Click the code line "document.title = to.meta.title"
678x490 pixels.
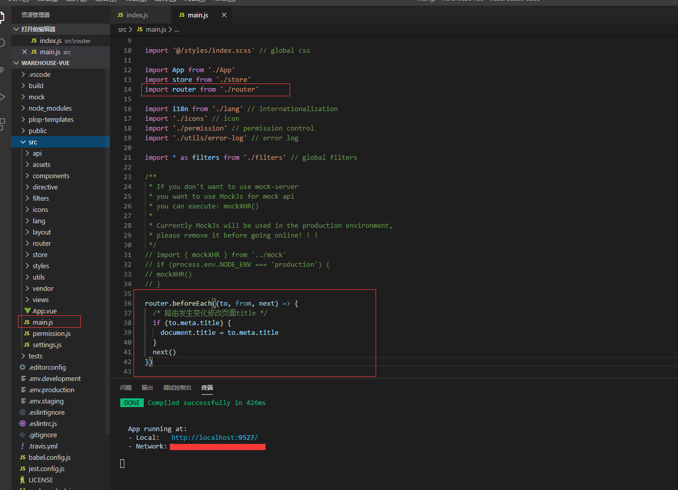coord(220,332)
